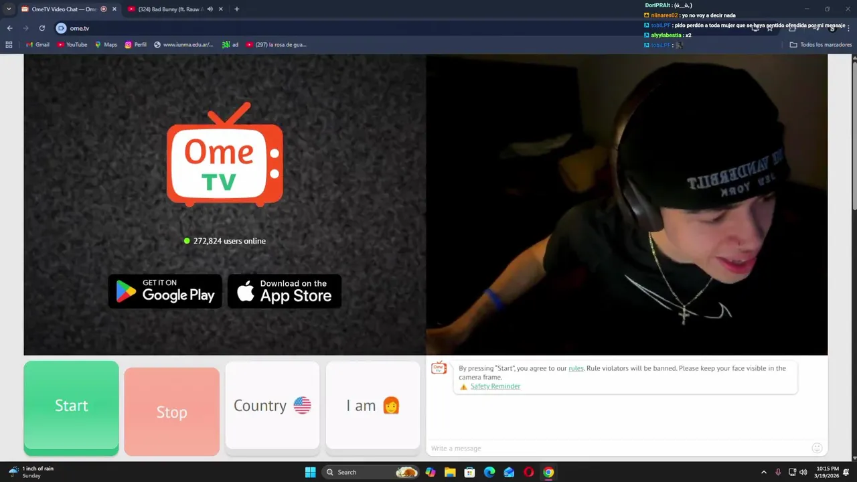Open Opera from the taskbar
The width and height of the screenshot is (857, 482).
point(529,472)
